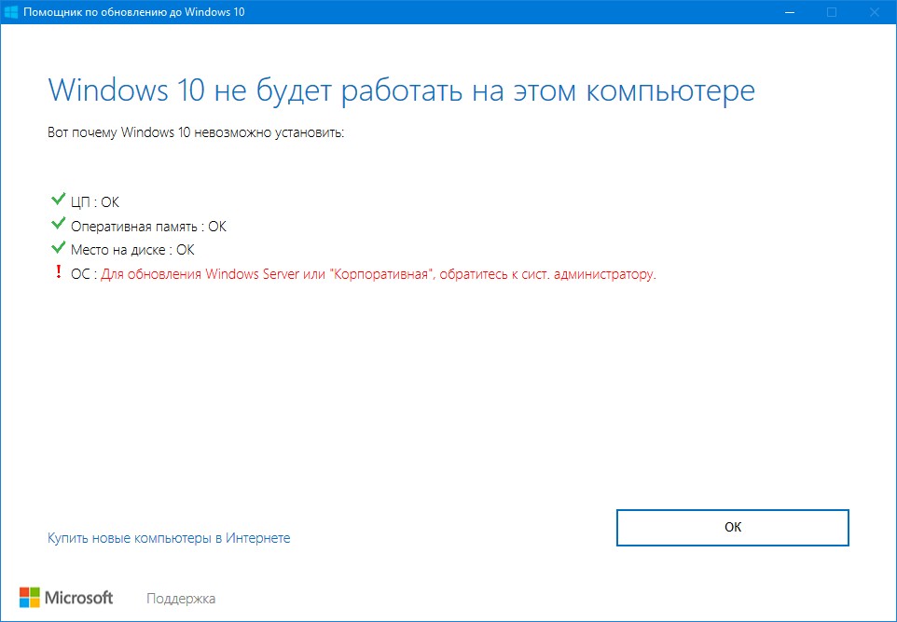Close the Windows 10 upgrade assistant
Image resolution: width=897 pixels, height=622 pixels.
874,12
